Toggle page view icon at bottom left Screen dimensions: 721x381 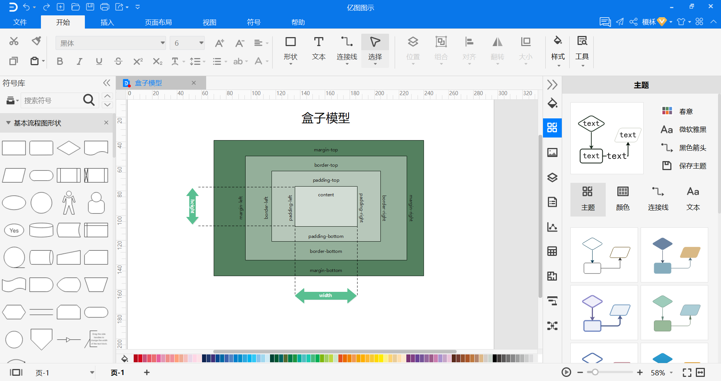point(16,372)
